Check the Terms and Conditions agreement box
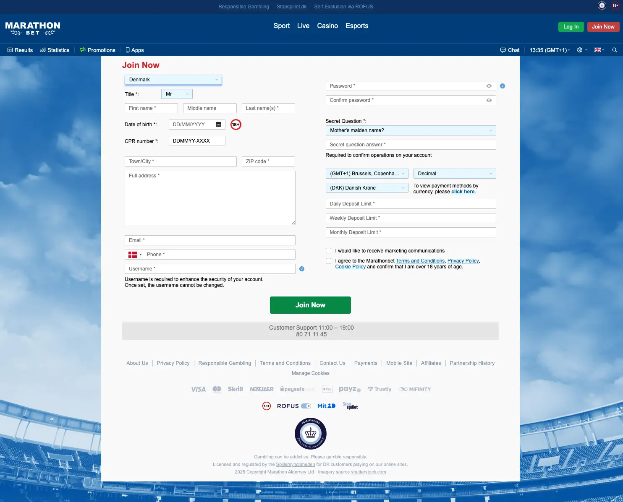 pos(328,260)
